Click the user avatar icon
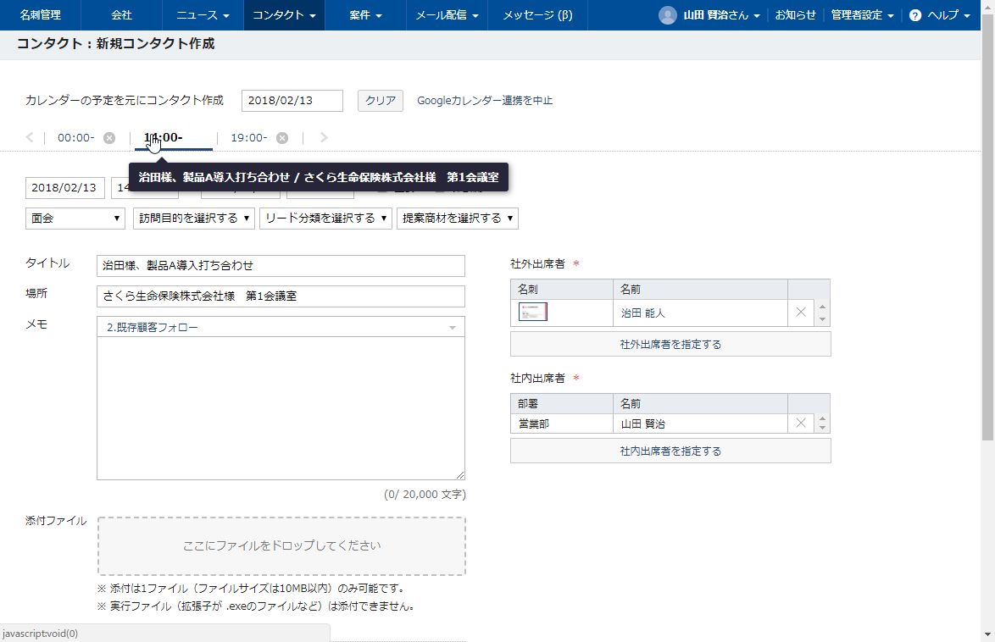 [x=668, y=15]
